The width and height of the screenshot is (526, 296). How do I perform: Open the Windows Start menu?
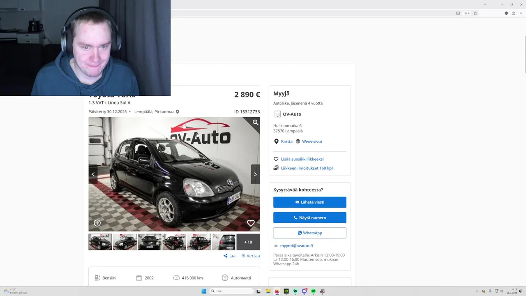click(x=204, y=291)
